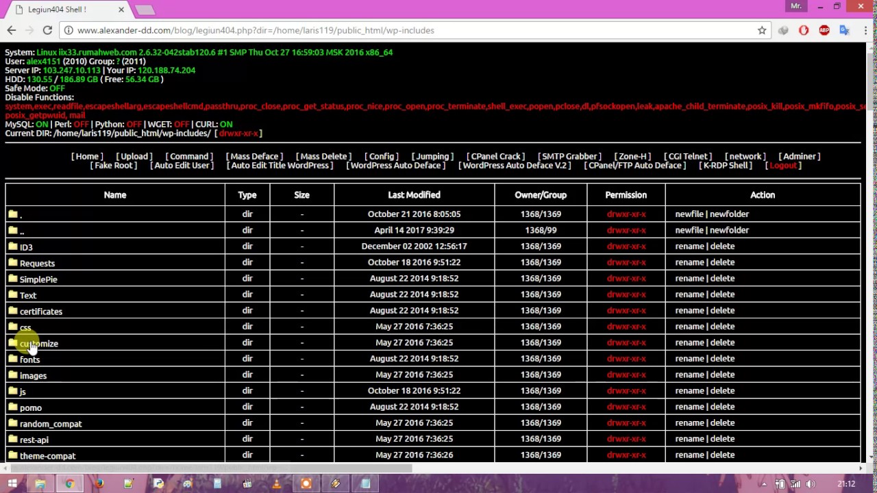The width and height of the screenshot is (877, 493).
Task: Open the rest-api folder icon
Action: tap(13, 439)
